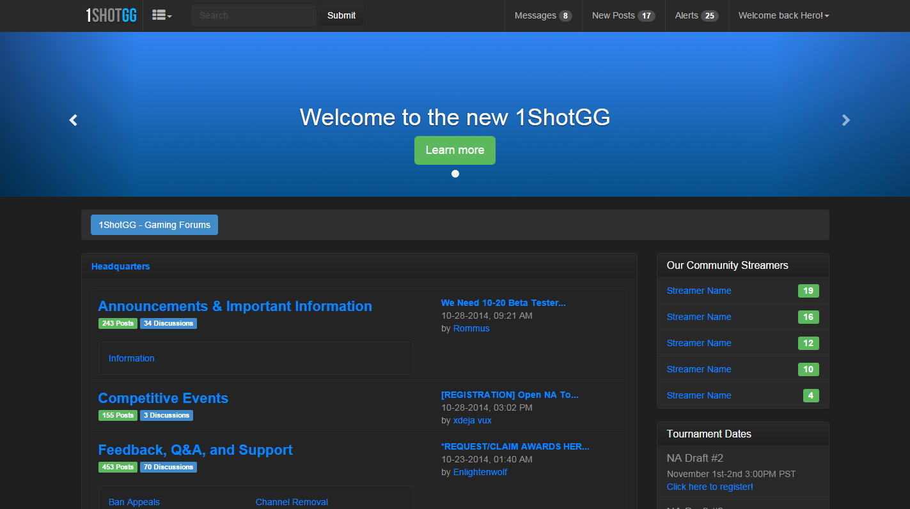Open the Information subforum
The height and width of the screenshot is (509, 910).
click(x=131, y=358)
